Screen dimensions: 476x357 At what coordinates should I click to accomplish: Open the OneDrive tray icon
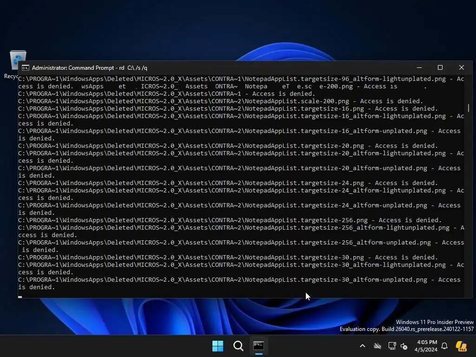[377, 346]
